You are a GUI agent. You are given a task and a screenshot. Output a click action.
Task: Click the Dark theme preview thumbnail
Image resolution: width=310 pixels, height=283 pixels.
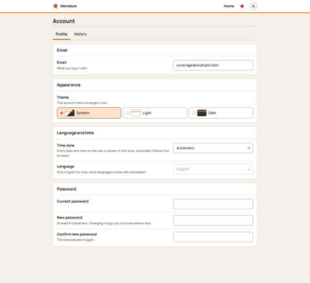tap(201, 113)
